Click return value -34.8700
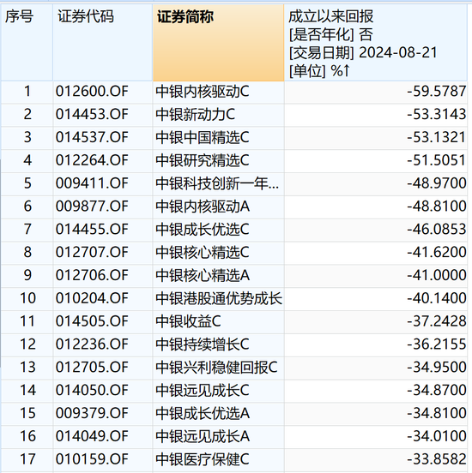This screenshot has width=472, height=473. pos(437,390)
